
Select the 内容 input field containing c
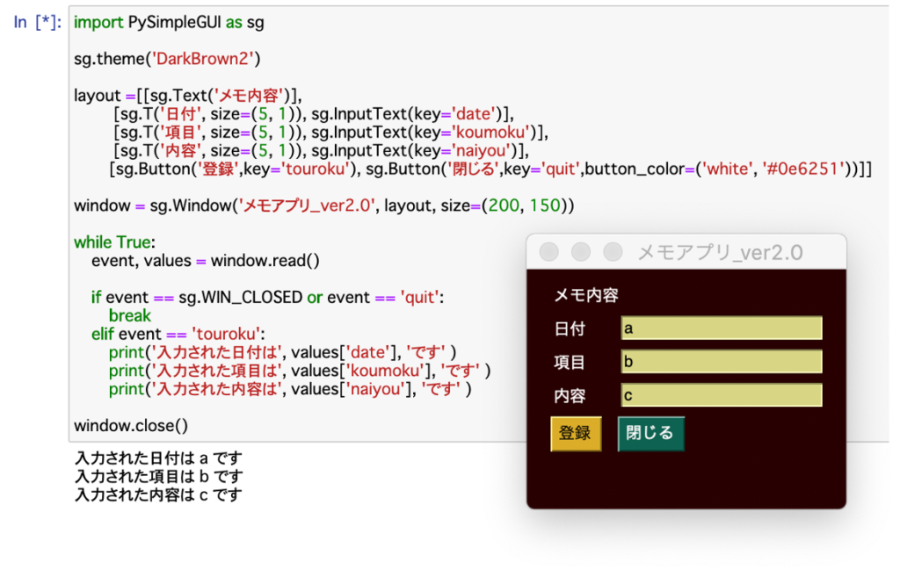coord(721,395)
